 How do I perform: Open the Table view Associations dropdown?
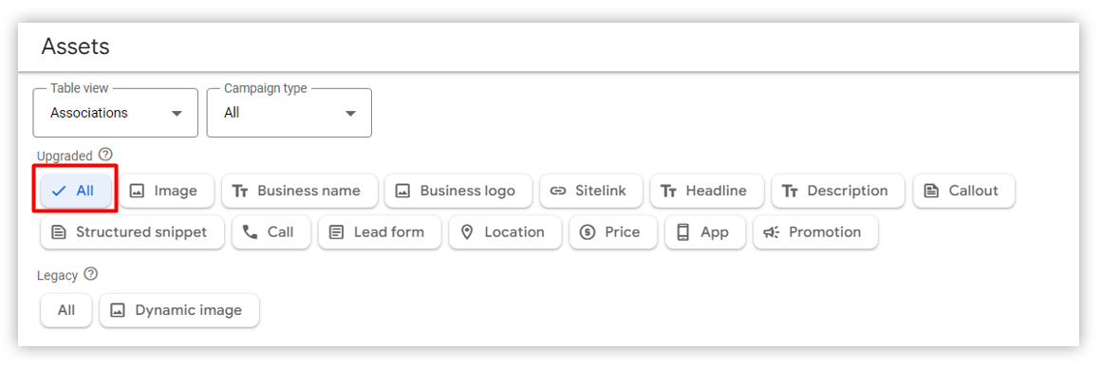click(115, 113)
